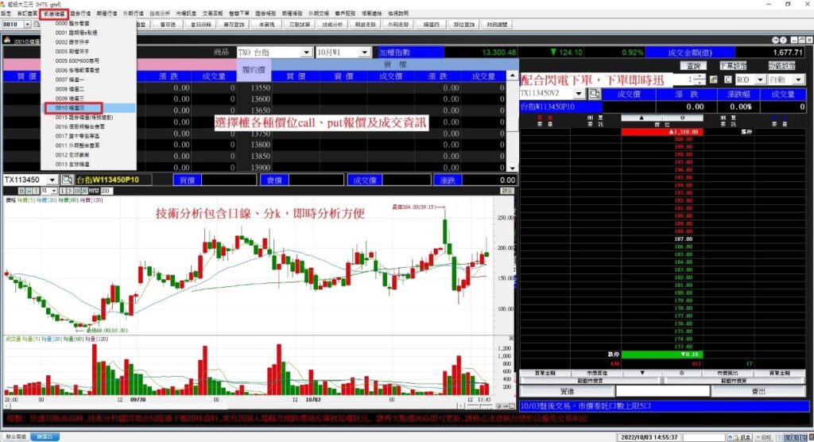Expand the TX113450V2 contract dropdown
The height and width of the screenshot is (442, 814).
(579, 94)
